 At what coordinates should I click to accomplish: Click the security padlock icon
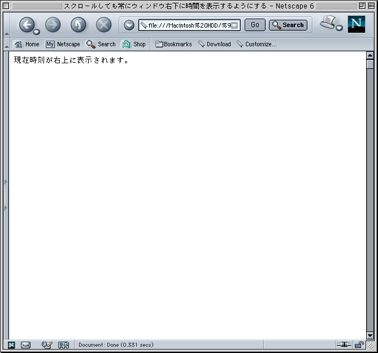[359, 345]
